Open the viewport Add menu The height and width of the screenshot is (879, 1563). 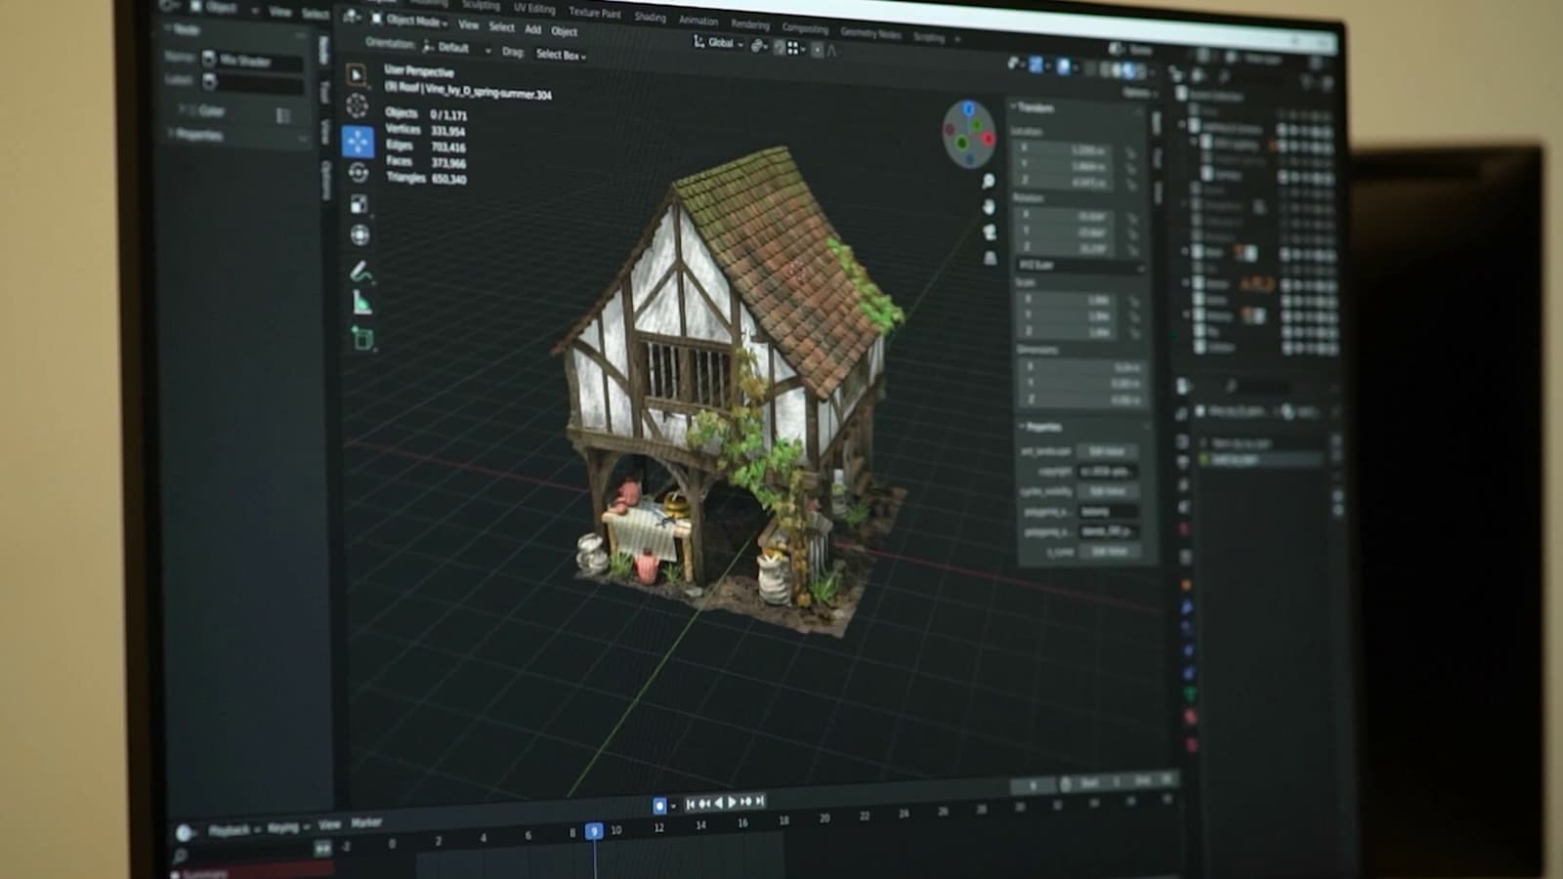(x=532, y=29)
